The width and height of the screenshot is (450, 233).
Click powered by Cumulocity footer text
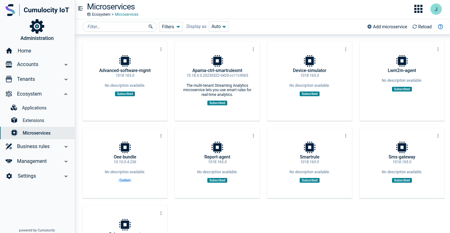click(x=37, y=230)
